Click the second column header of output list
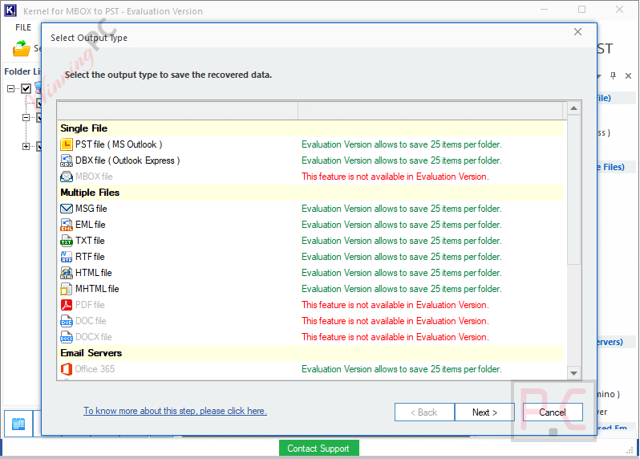640x459 pixels. point(431,111)
